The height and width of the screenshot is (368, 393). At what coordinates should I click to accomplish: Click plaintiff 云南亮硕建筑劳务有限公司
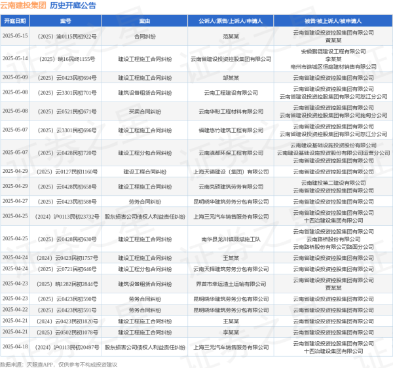[x=231, y=187]
